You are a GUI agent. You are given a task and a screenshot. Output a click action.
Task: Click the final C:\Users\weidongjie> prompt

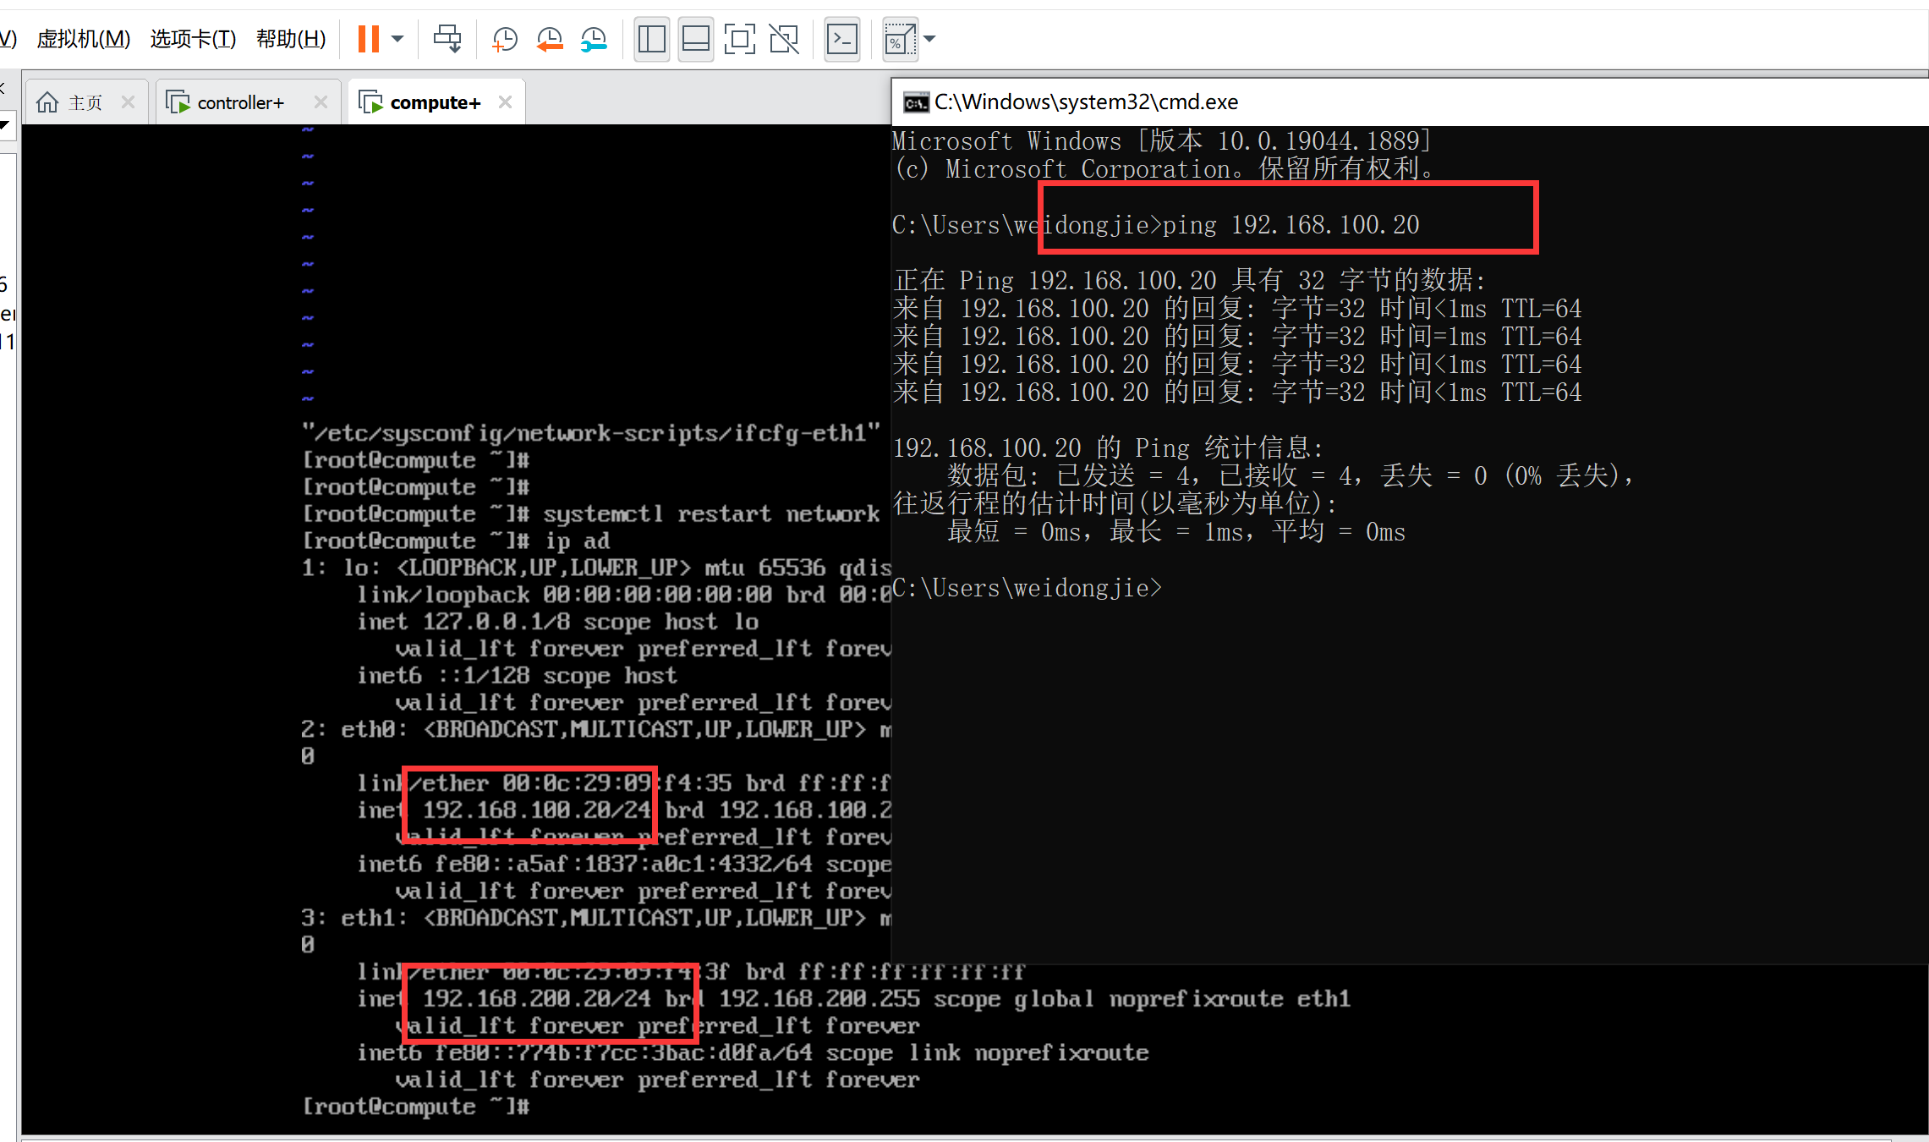click(x=1027, y=588)
